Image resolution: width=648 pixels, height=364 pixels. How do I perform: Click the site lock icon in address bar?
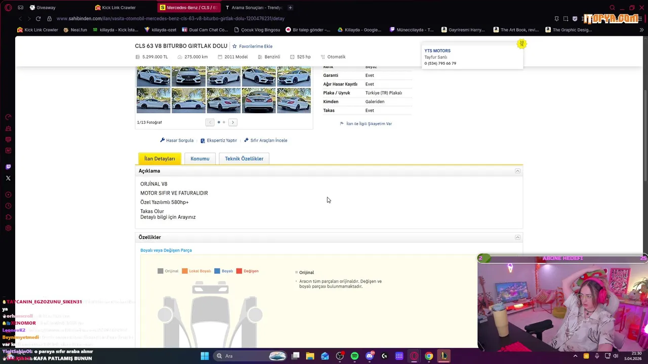[x=49, y=19]
